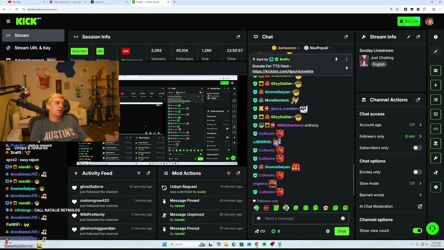Click costomgrow420 in Activity Feed

94,201
